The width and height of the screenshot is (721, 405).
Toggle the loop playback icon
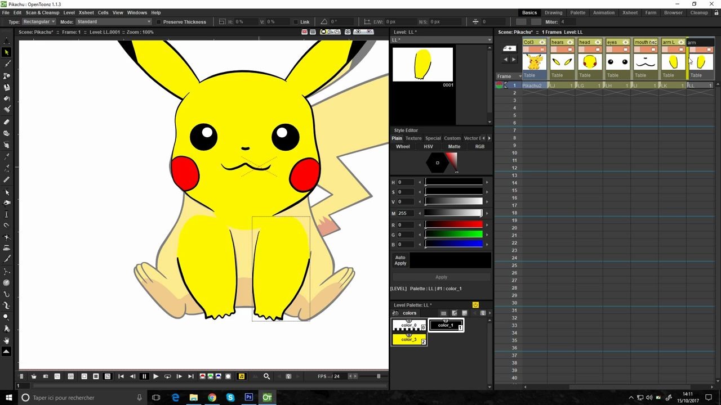click(167, 376)
